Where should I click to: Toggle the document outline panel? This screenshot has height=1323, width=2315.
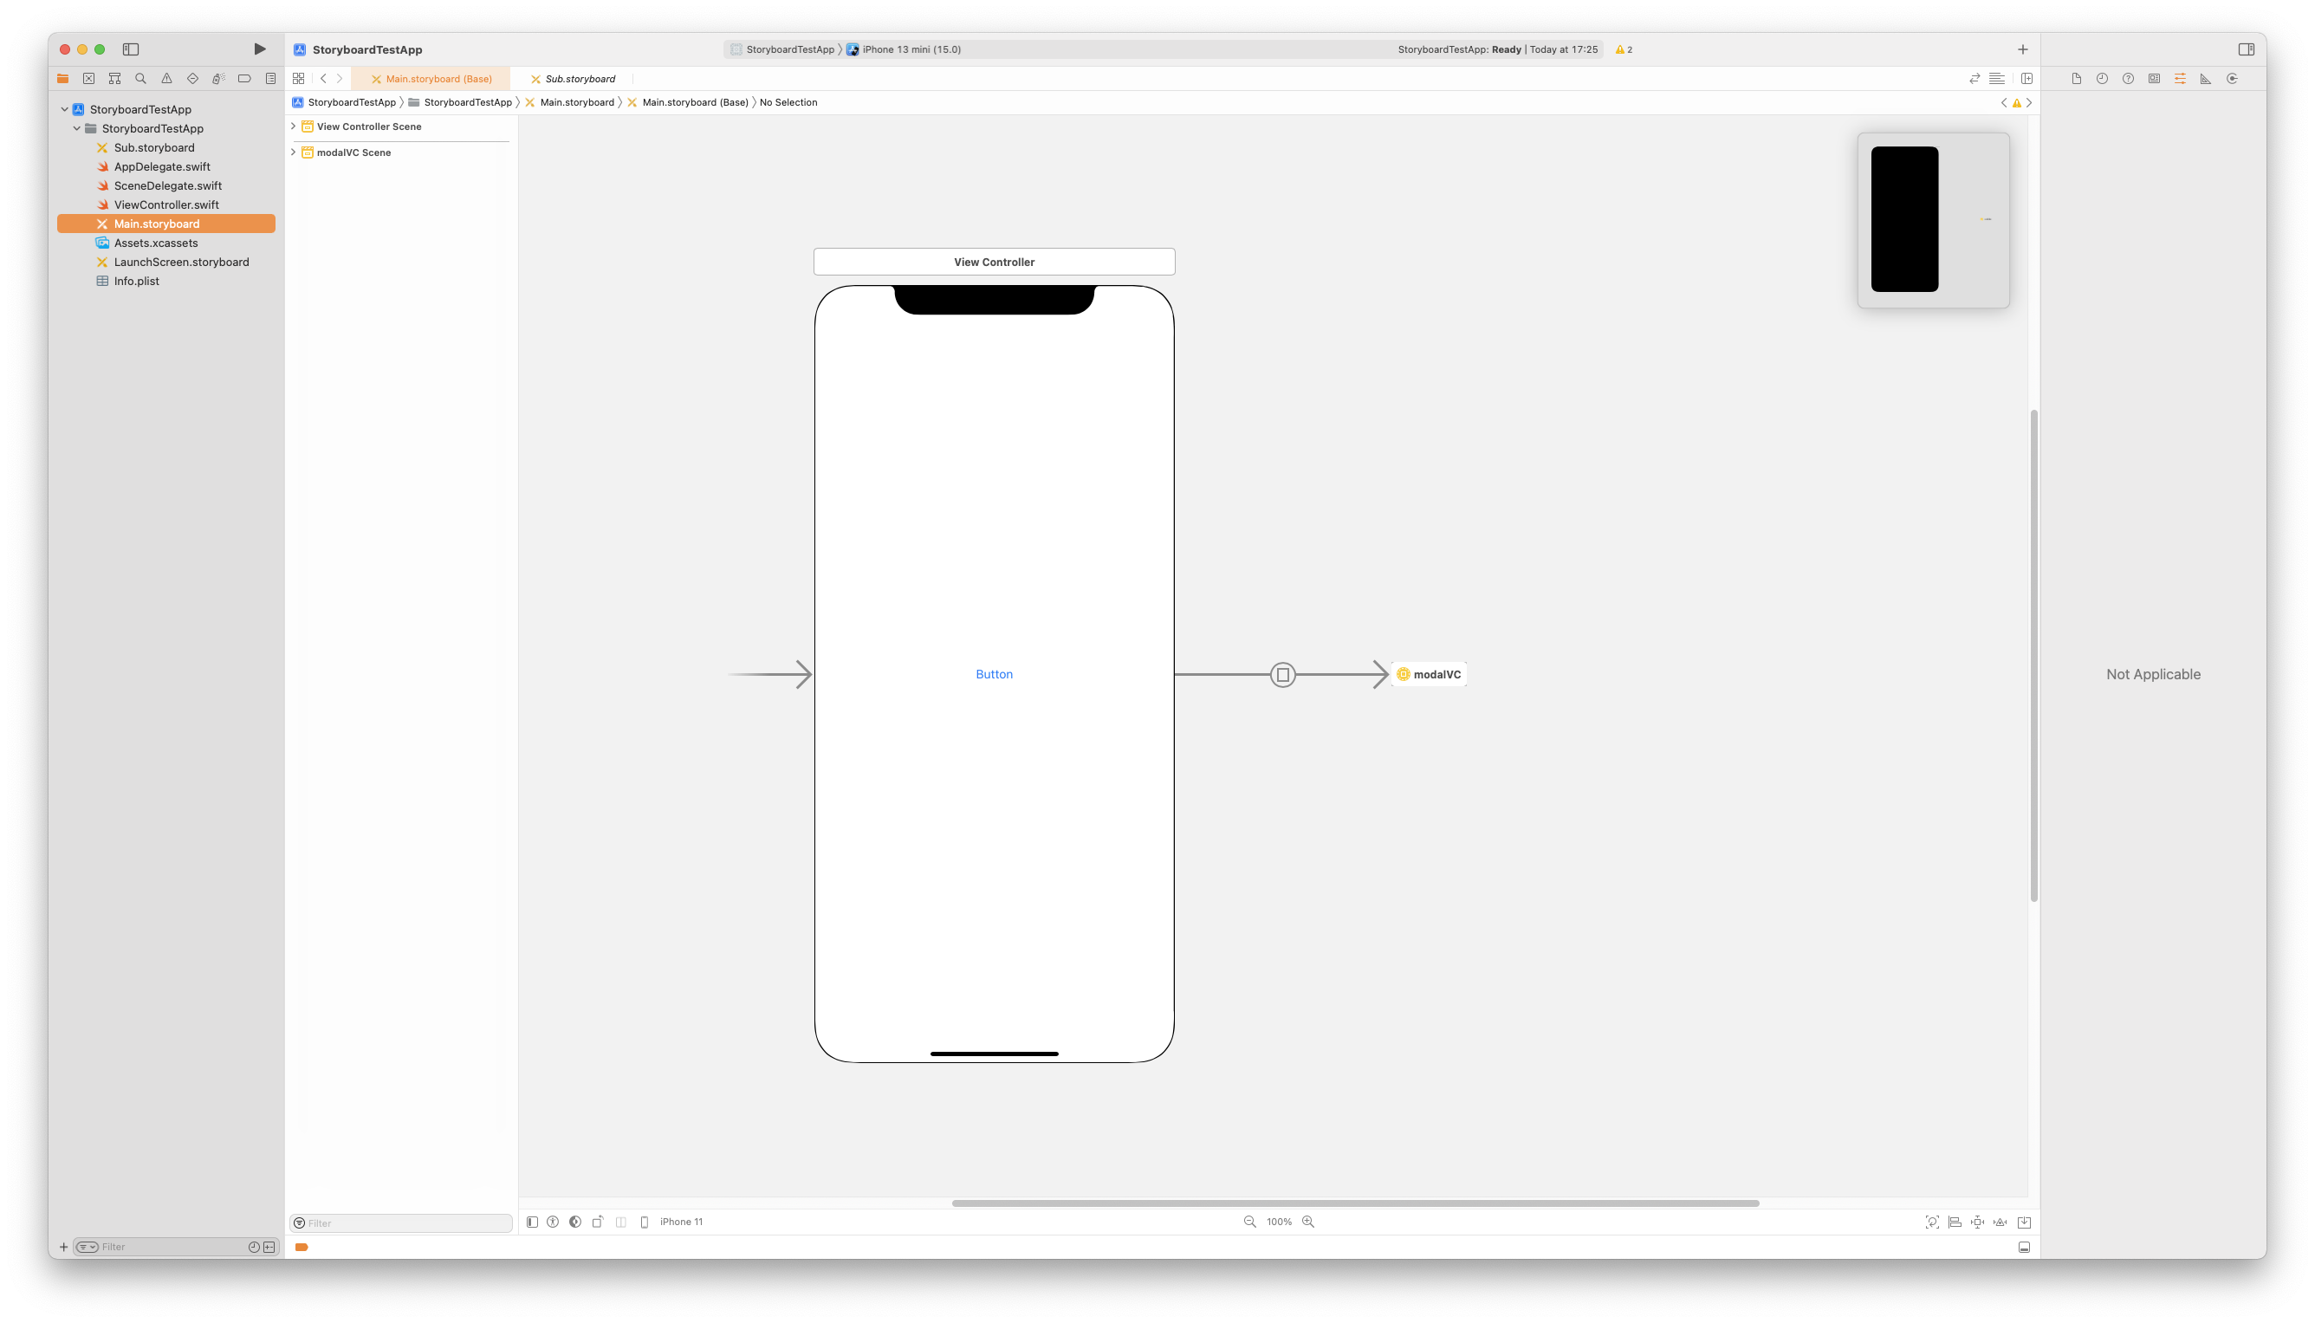tap(533, 1222)
